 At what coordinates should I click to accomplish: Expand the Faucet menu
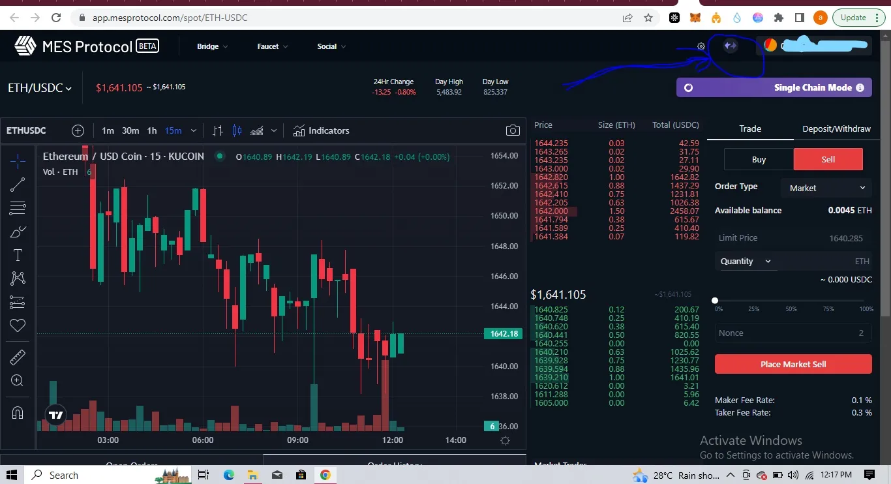click(x=273, y=46)
